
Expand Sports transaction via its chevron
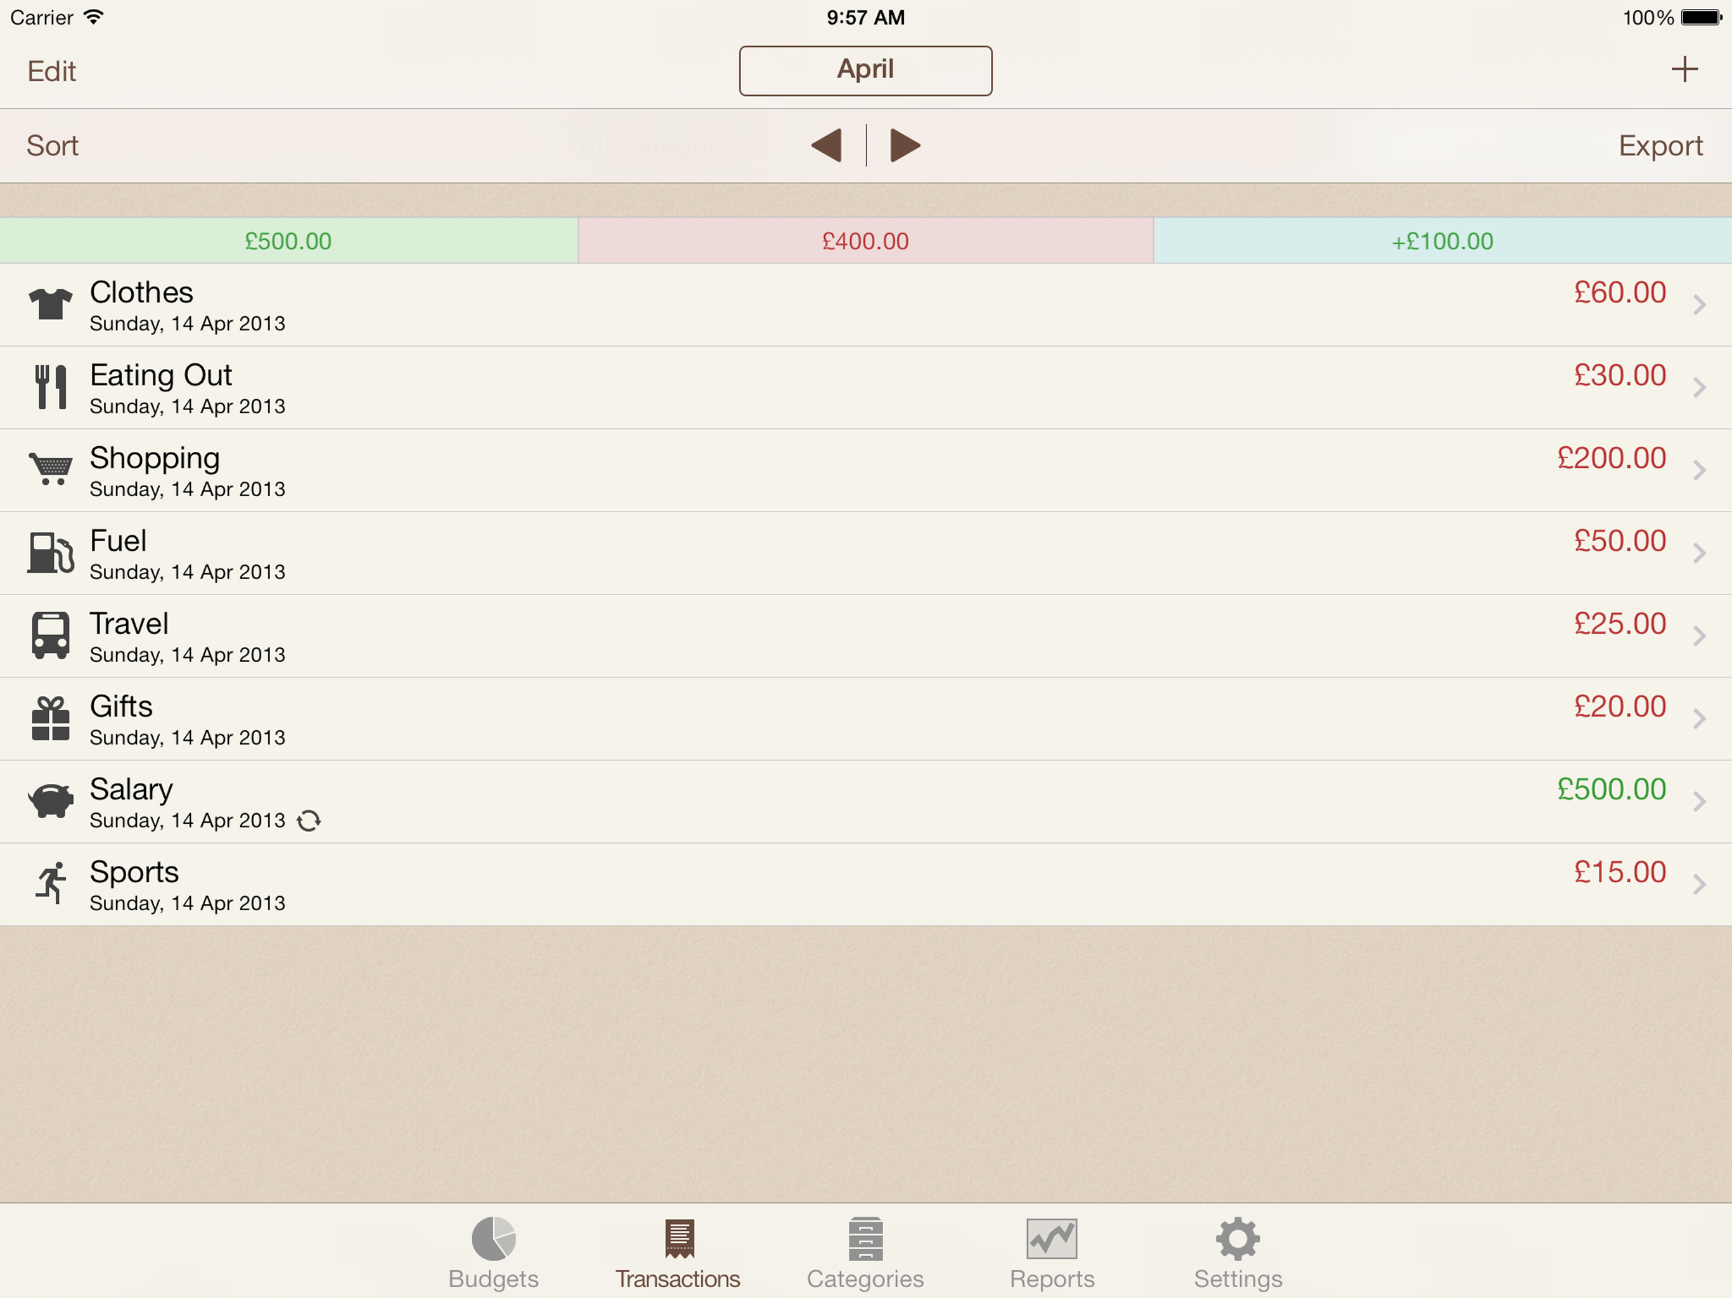click(1698, 885)
